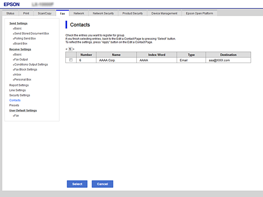
Task: Open the Print tab
Action: coord(26,14)
